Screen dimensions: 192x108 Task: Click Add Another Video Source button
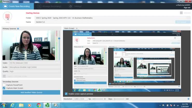pos(31,92)
